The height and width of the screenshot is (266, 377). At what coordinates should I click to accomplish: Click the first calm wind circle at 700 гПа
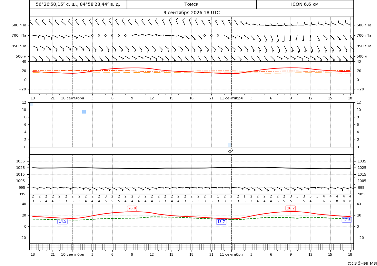92,35
